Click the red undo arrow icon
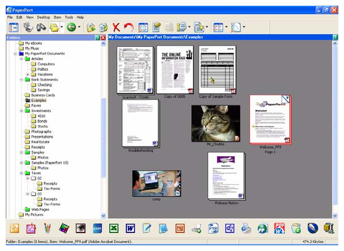 [129, 28]
